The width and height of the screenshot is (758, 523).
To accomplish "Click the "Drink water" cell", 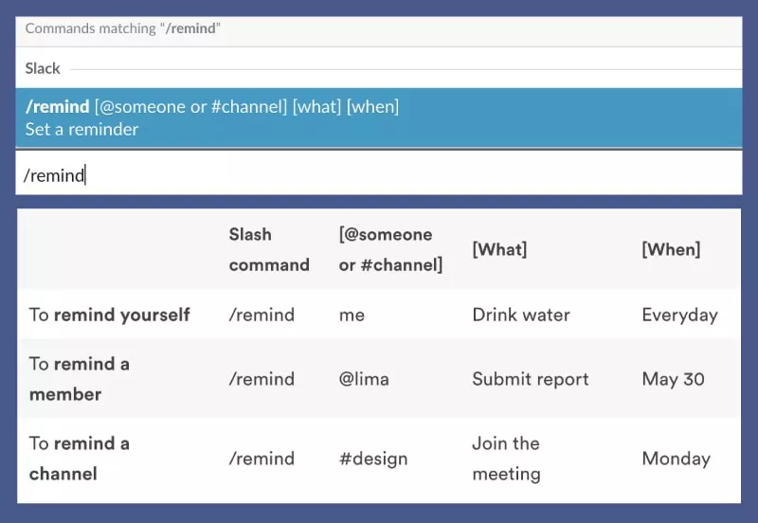I will point(521,315).
